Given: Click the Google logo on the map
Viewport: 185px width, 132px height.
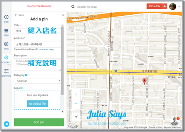Looking at the screenshot, I should point(73,127).
